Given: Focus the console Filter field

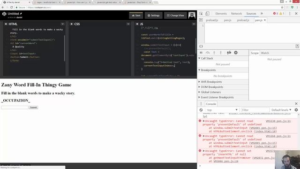Looking at the screenshot, I should [x=255, y=110].
